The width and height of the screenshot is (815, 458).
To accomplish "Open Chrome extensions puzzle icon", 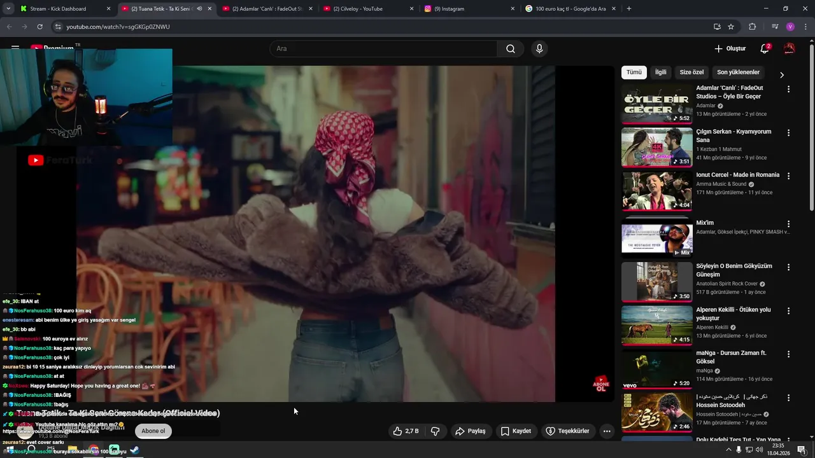I will tap(753, 27).
